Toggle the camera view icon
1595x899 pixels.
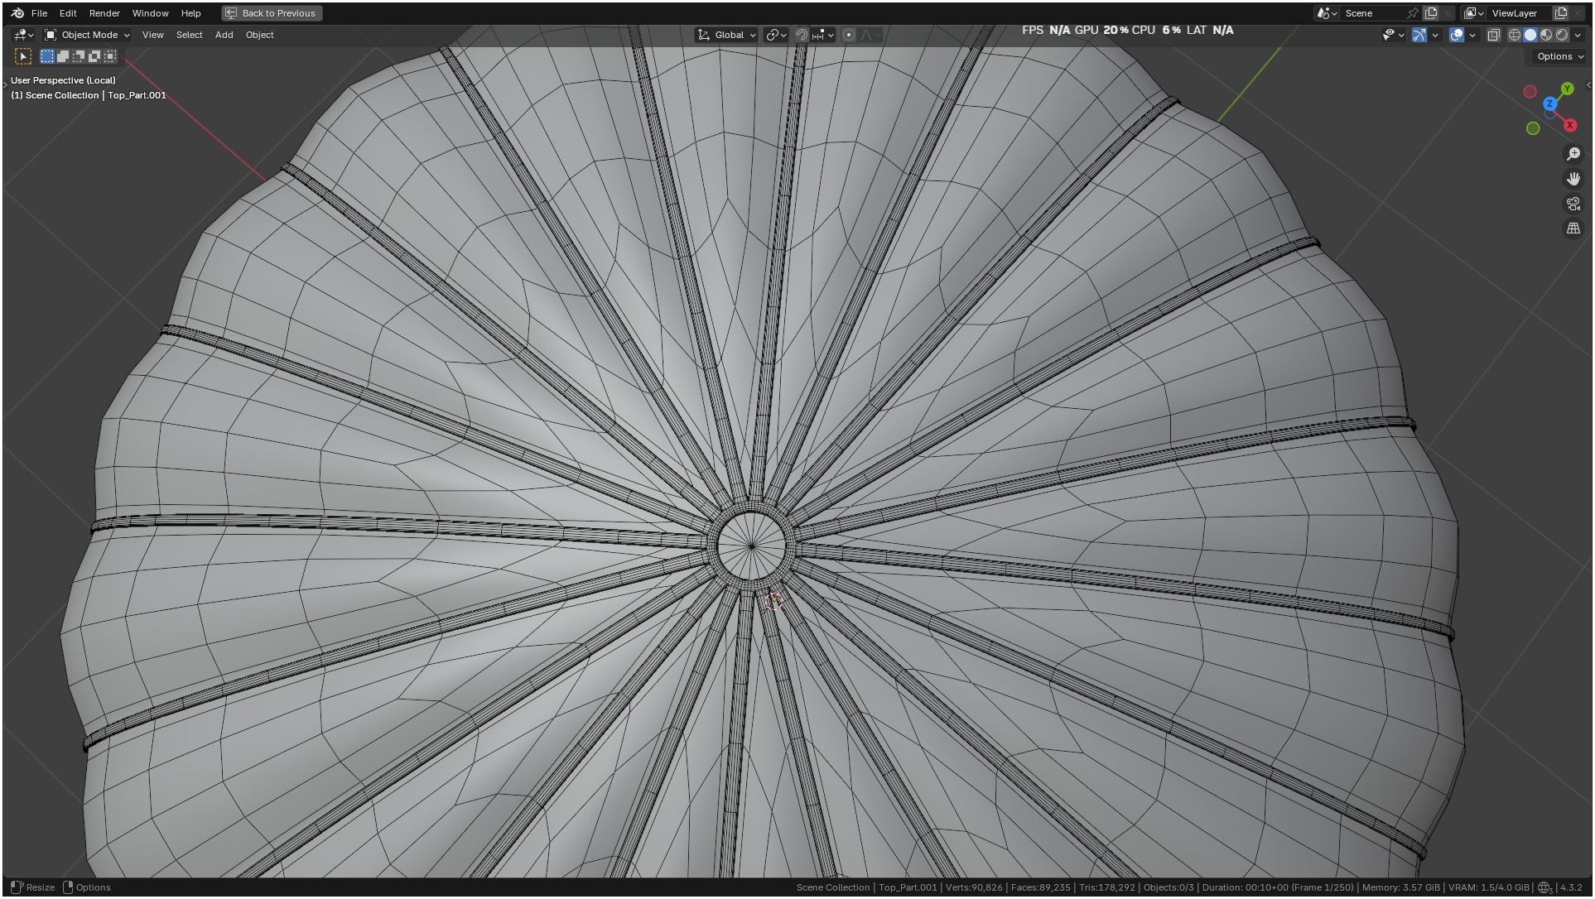[x=1573, y=204]
